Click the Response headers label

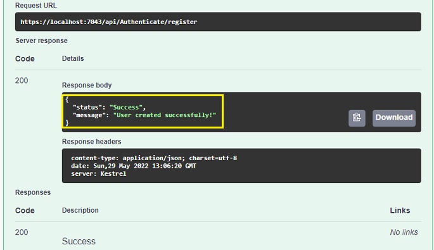point(92,142)
